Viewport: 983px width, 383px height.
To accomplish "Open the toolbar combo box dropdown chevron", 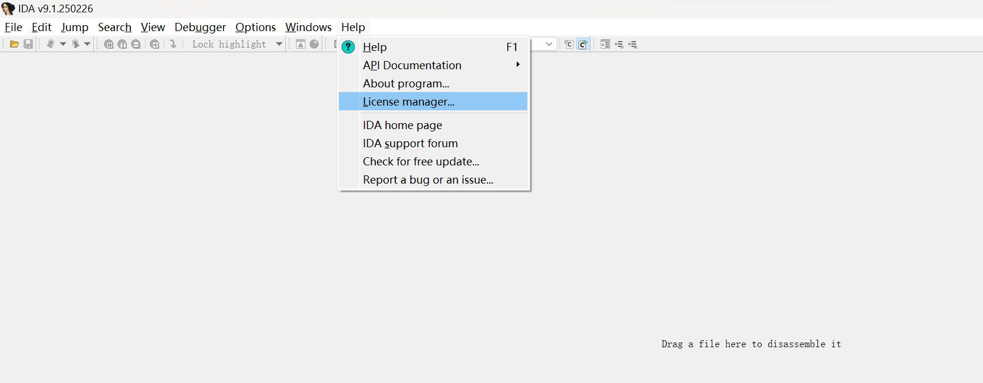I will tap(549, 44).
